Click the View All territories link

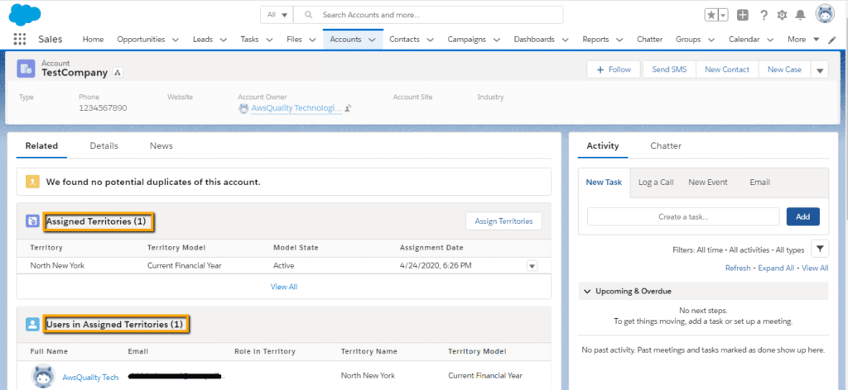[283, 287]
